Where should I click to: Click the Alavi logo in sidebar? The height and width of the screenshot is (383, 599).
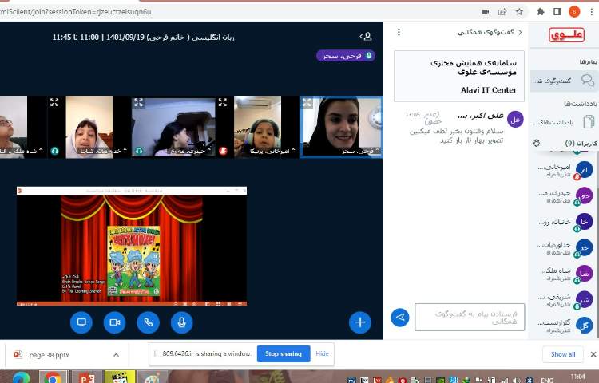coord(566,35)
